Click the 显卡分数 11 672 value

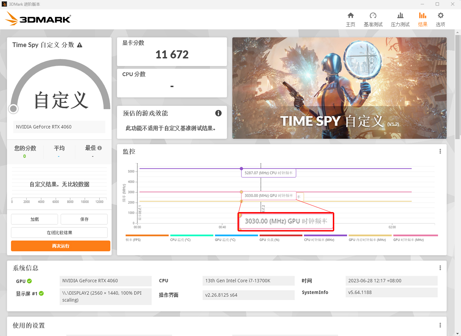tap(172, 54)
